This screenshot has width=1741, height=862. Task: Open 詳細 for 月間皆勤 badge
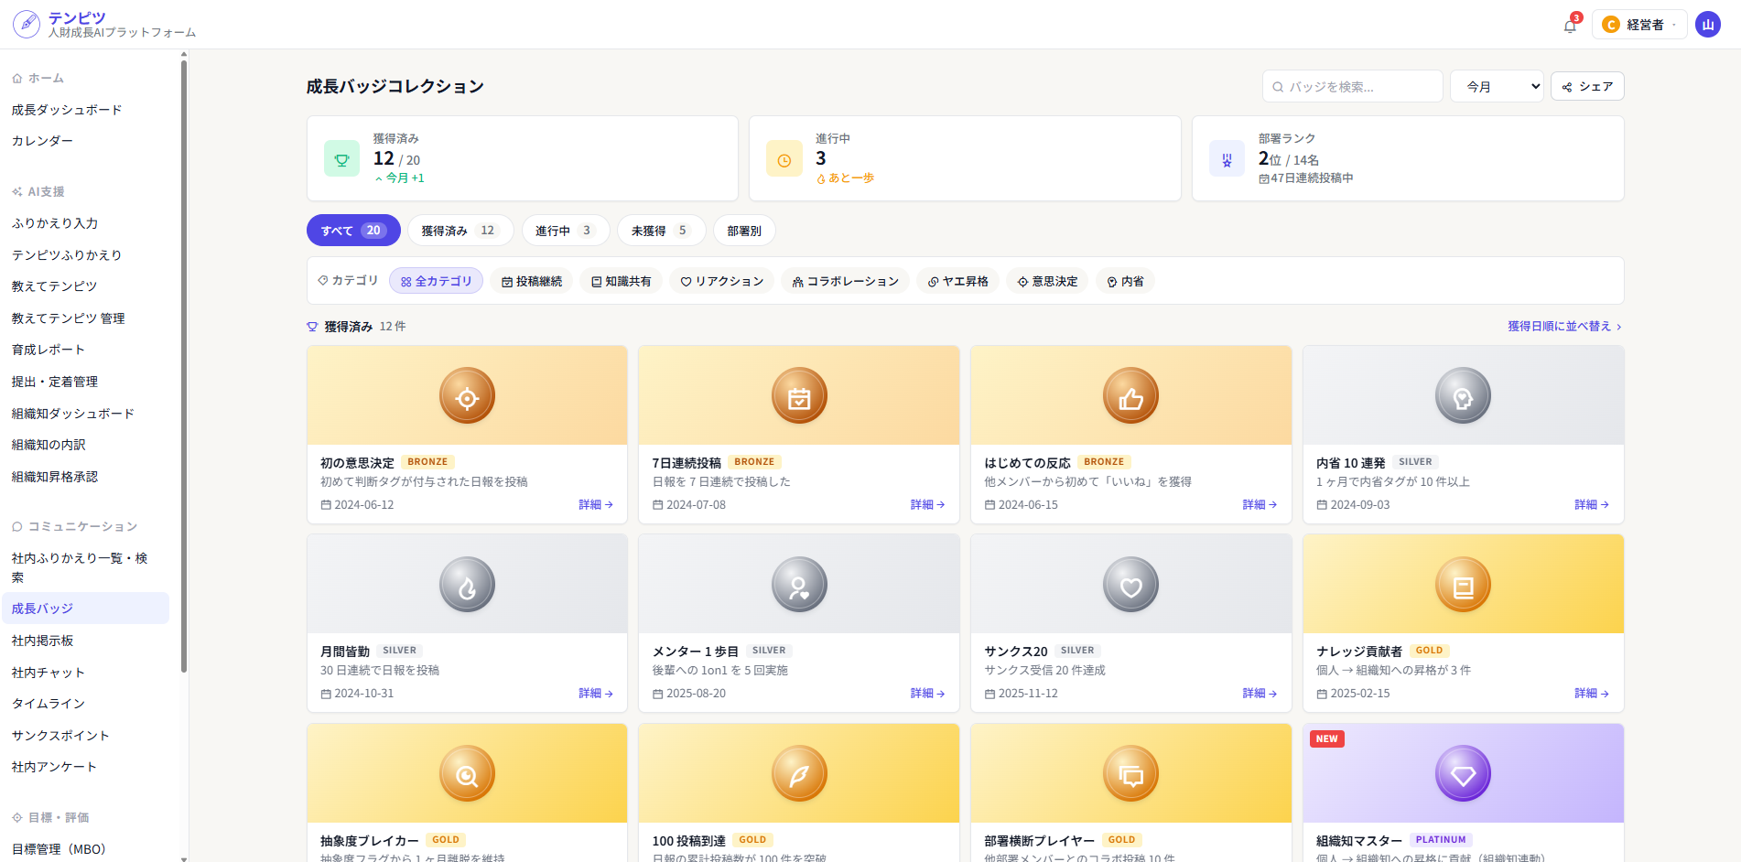click(x=596, y=694)
